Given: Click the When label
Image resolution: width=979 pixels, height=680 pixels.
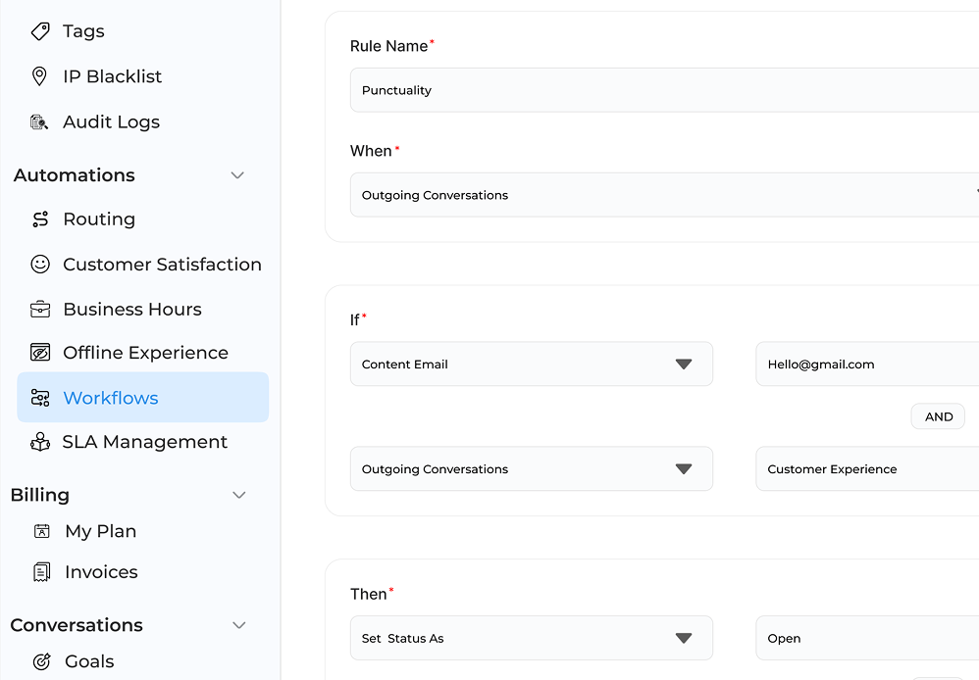Looking at the screenshot, I should (371, 151).
